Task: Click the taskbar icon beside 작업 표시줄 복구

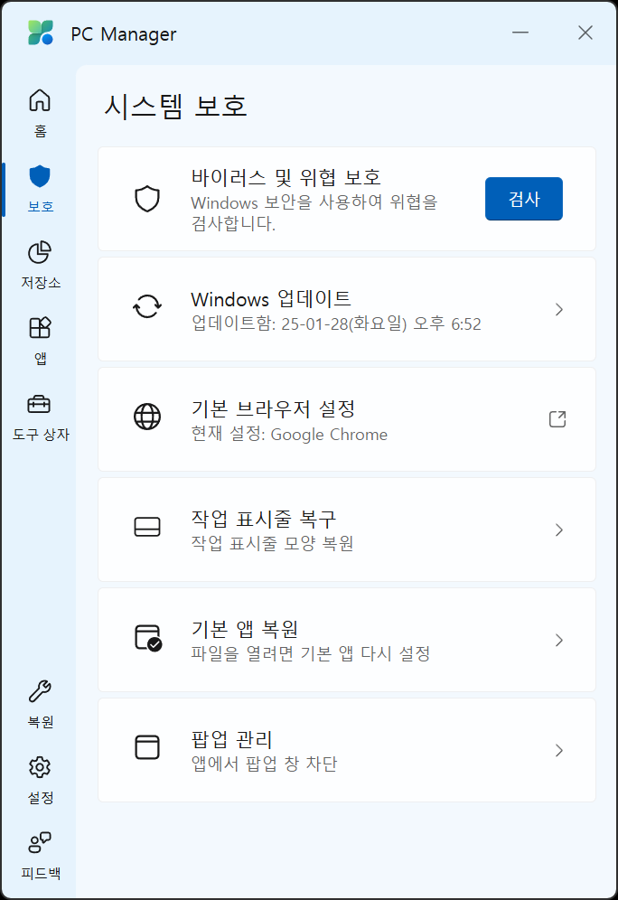Action: coord(147,527)
